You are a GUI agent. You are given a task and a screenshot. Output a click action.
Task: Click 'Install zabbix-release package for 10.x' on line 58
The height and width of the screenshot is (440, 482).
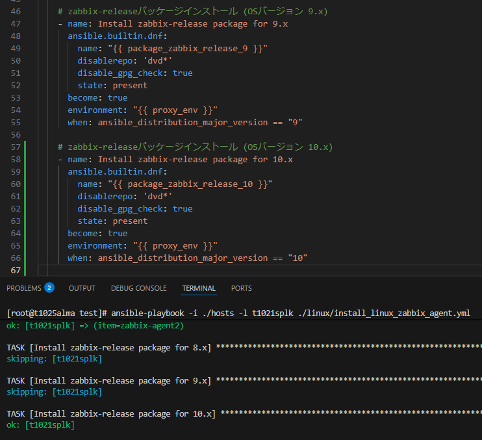click(195, 160)
